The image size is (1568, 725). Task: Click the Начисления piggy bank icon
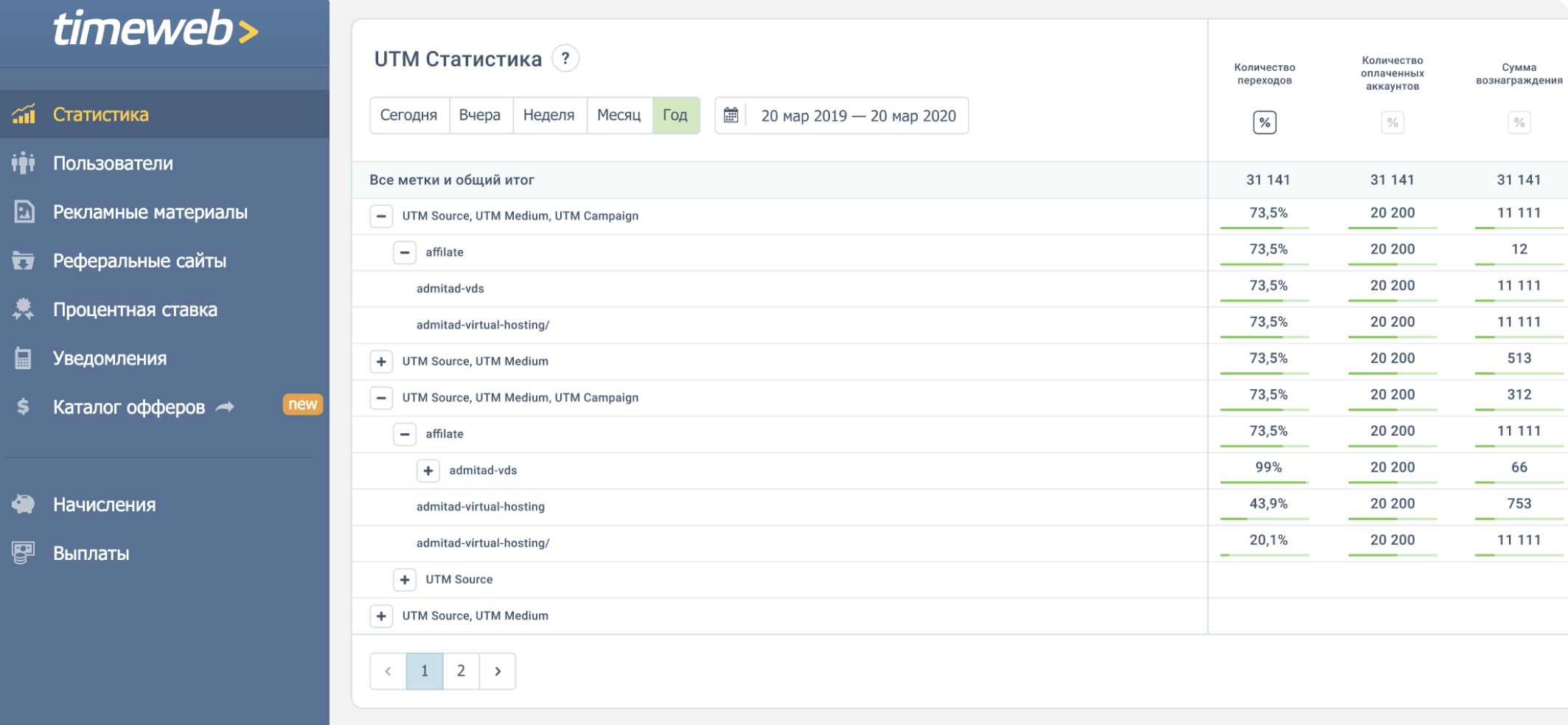[24, 505]
